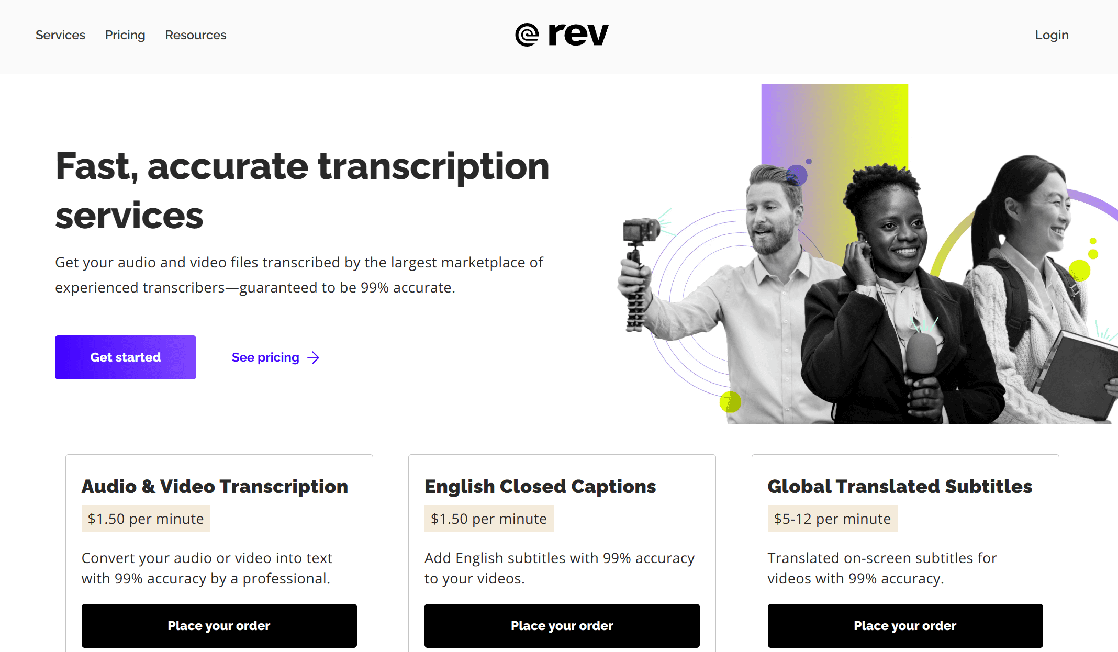
Task: Click the Login link at top right
Action: pyautogui.click(x=1051, y=35)
